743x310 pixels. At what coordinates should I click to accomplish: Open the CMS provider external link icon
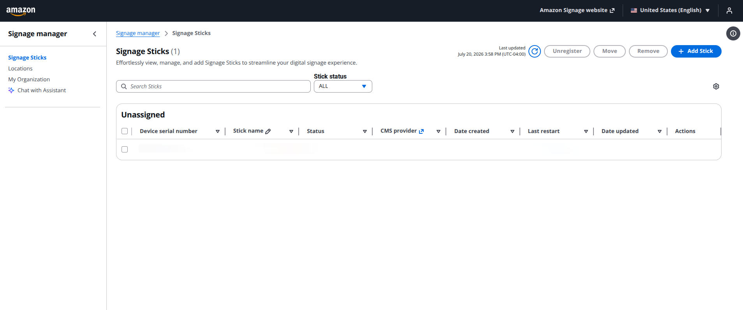pyautogui.click(x=421, y=131)
